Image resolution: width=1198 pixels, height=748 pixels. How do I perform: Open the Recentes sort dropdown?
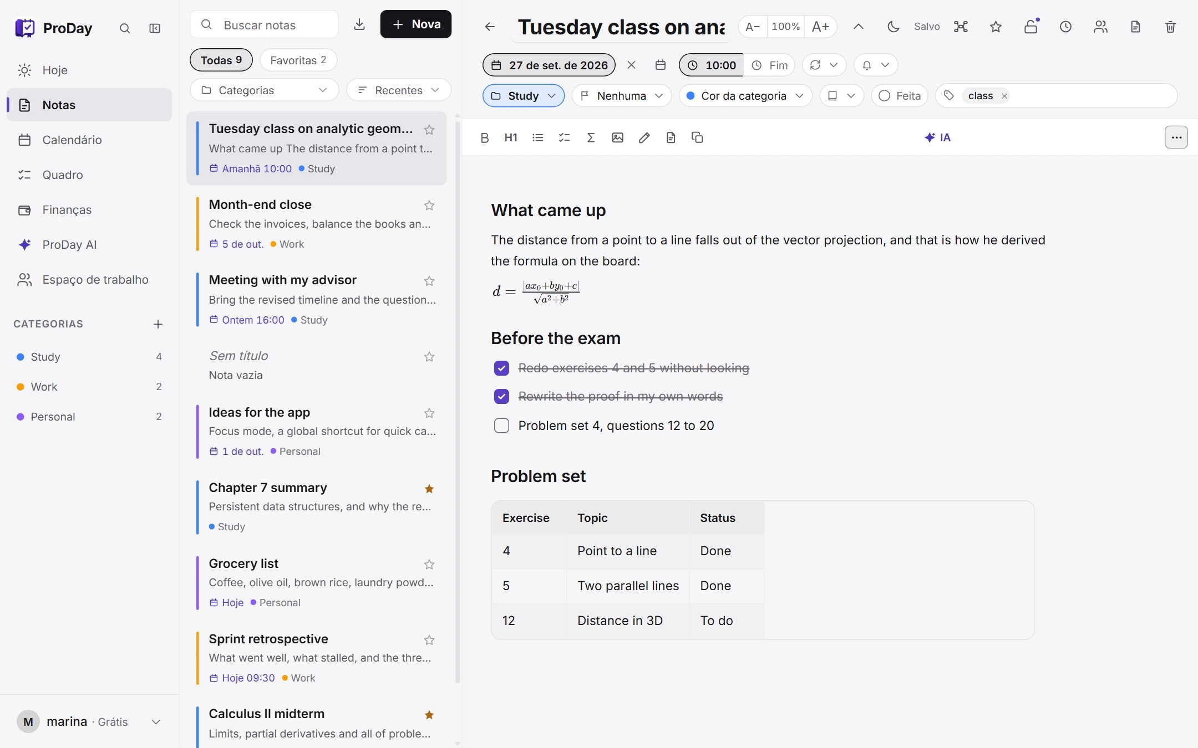399,90
